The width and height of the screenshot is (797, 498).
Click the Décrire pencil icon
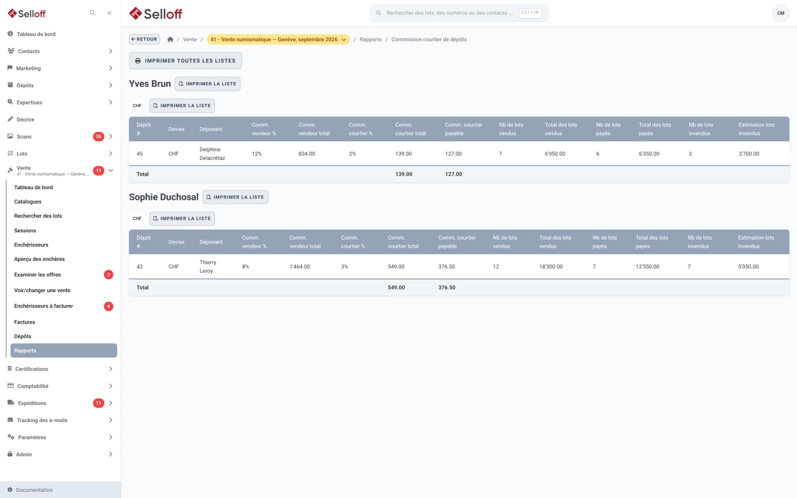10,119
